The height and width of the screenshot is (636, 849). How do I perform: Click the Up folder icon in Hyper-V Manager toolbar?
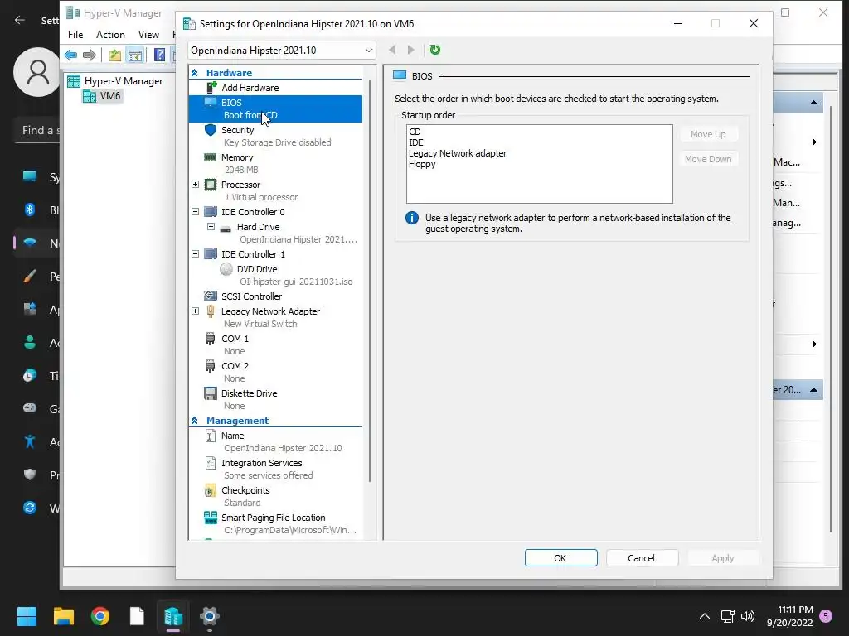pos(114,55)
